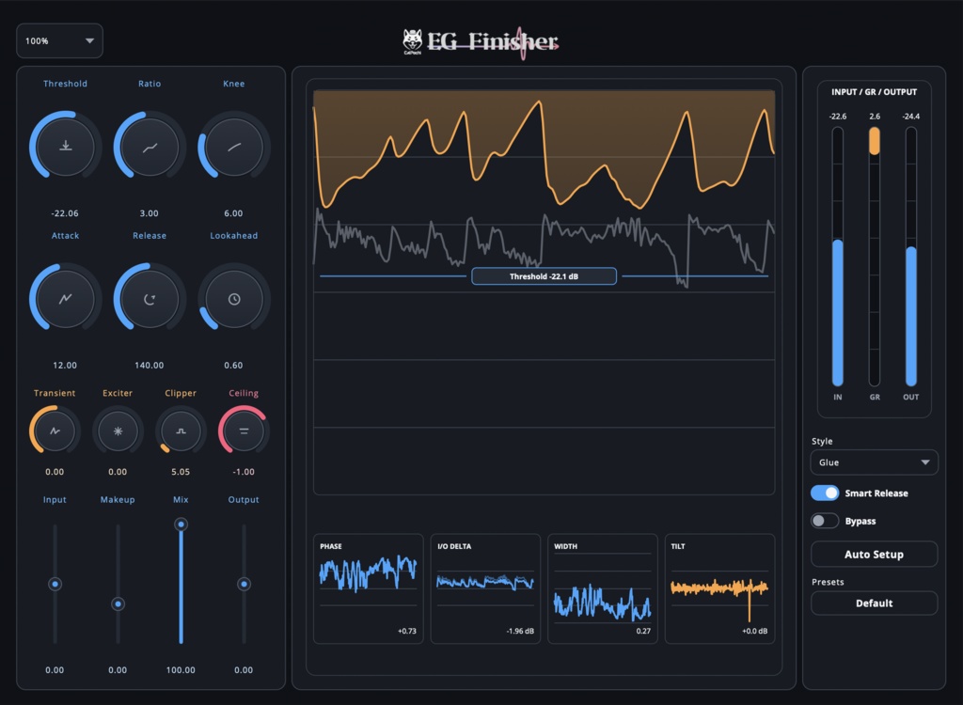Viewport: 963px width, 705px height.
Task: Click the 0.27 width readout
Action: (643, 631)
